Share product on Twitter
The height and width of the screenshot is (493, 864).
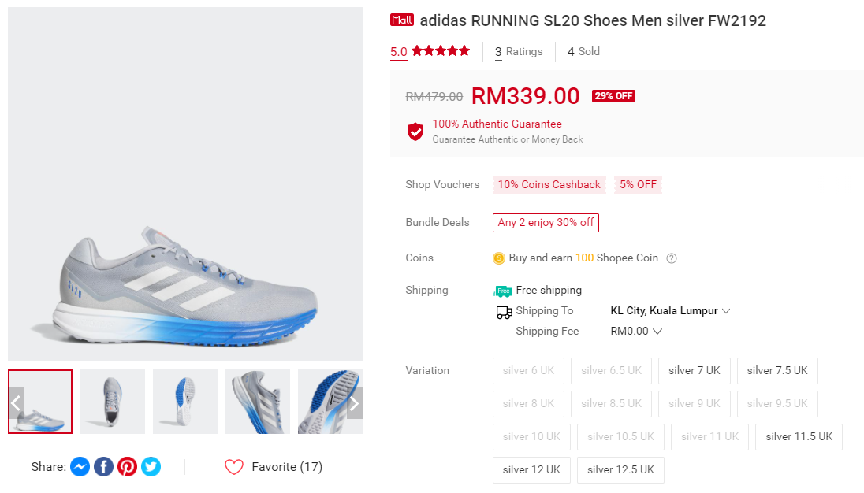(151, 467)
